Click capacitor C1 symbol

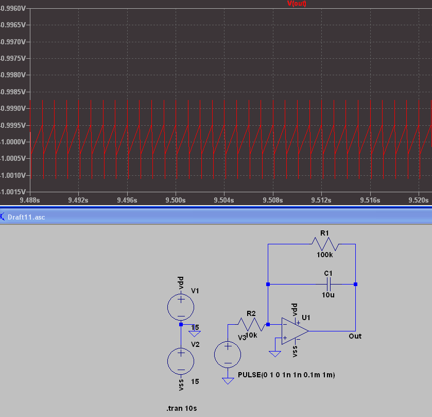(328, 284)
